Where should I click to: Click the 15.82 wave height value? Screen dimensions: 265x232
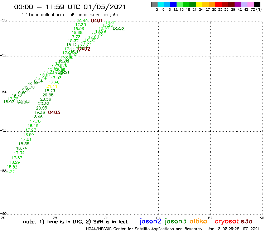12,167
